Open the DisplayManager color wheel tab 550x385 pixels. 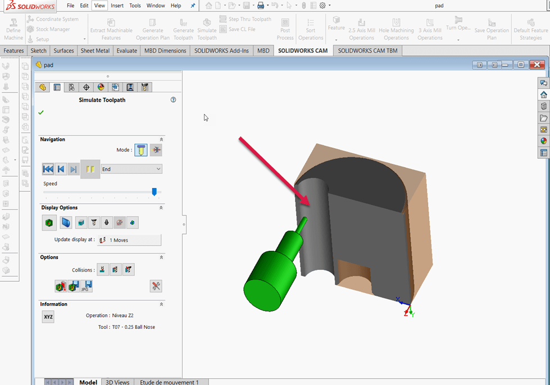tap(101, 87)
